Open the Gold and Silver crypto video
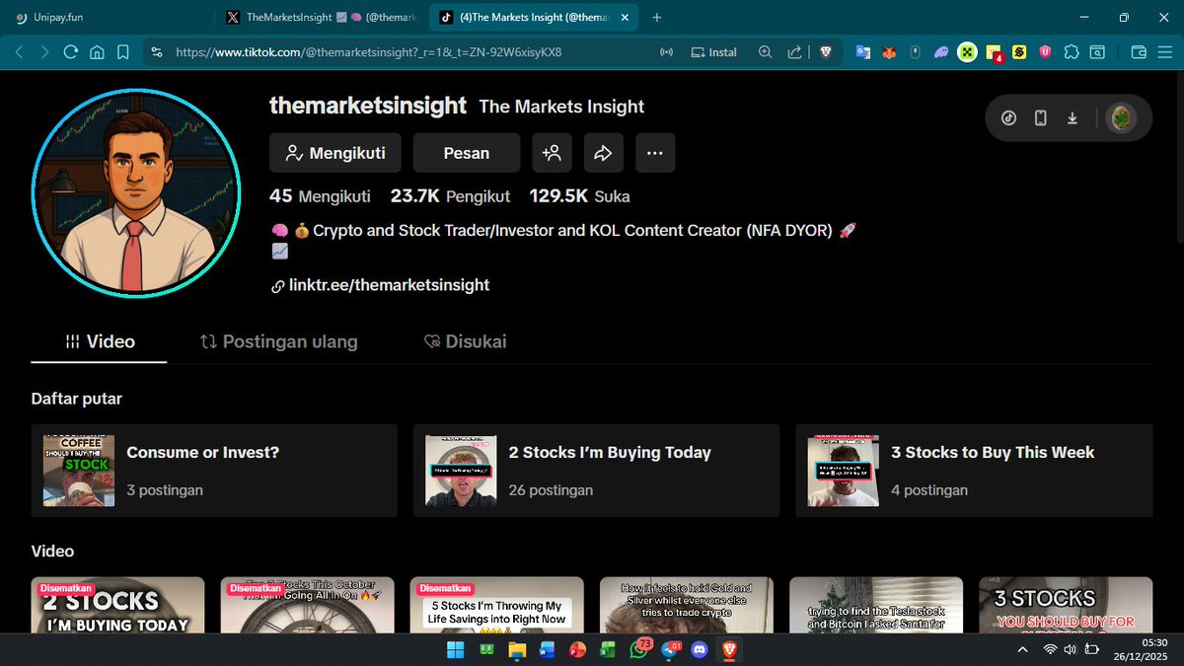 pyautogui.click(x=686, y=605)
